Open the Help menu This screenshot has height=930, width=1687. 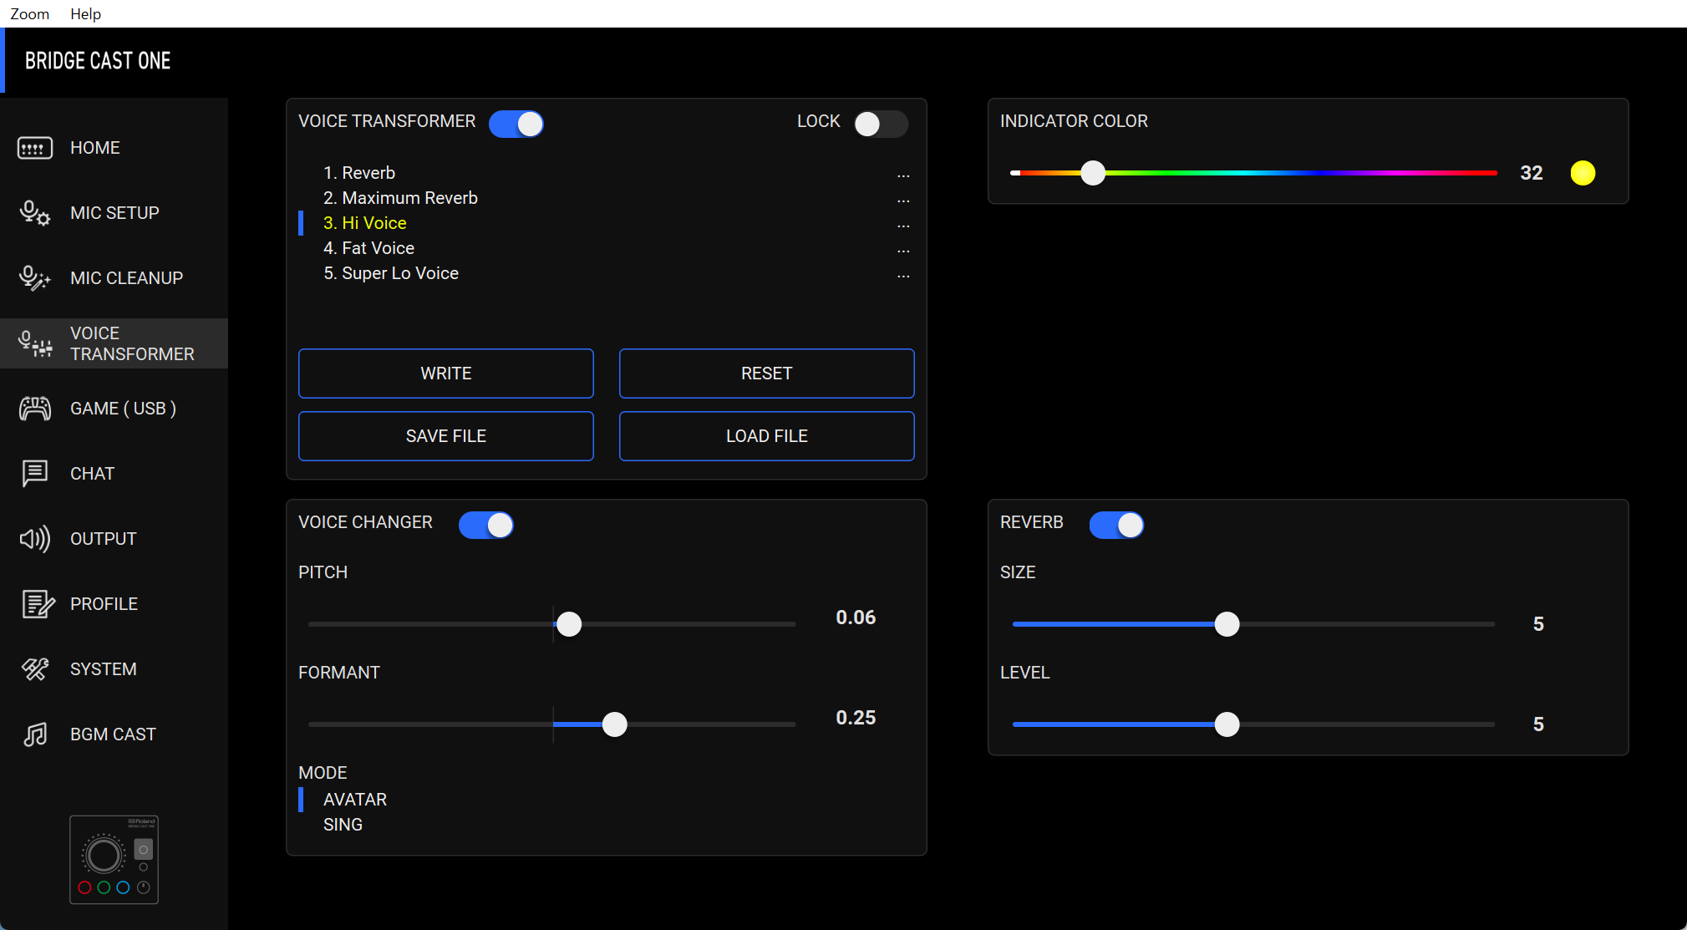point(85,13)
